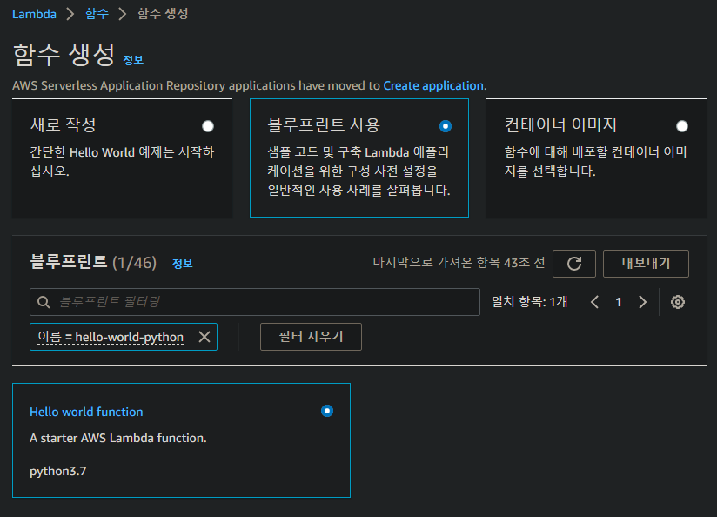The width and height of the screenshot is (717, 517).
Task: Open 정보 link next to 함수 생성
Action: point(133,60)
